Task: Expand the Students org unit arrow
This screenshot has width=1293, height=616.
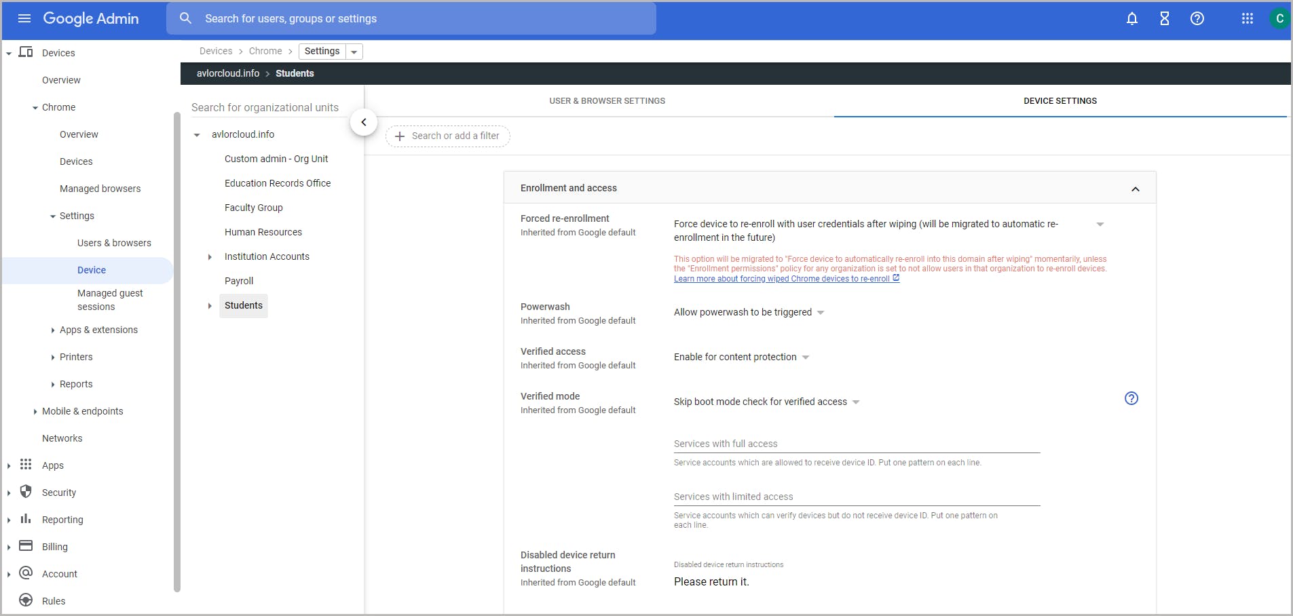Action: pyautogui.click(x=210, y=306)
